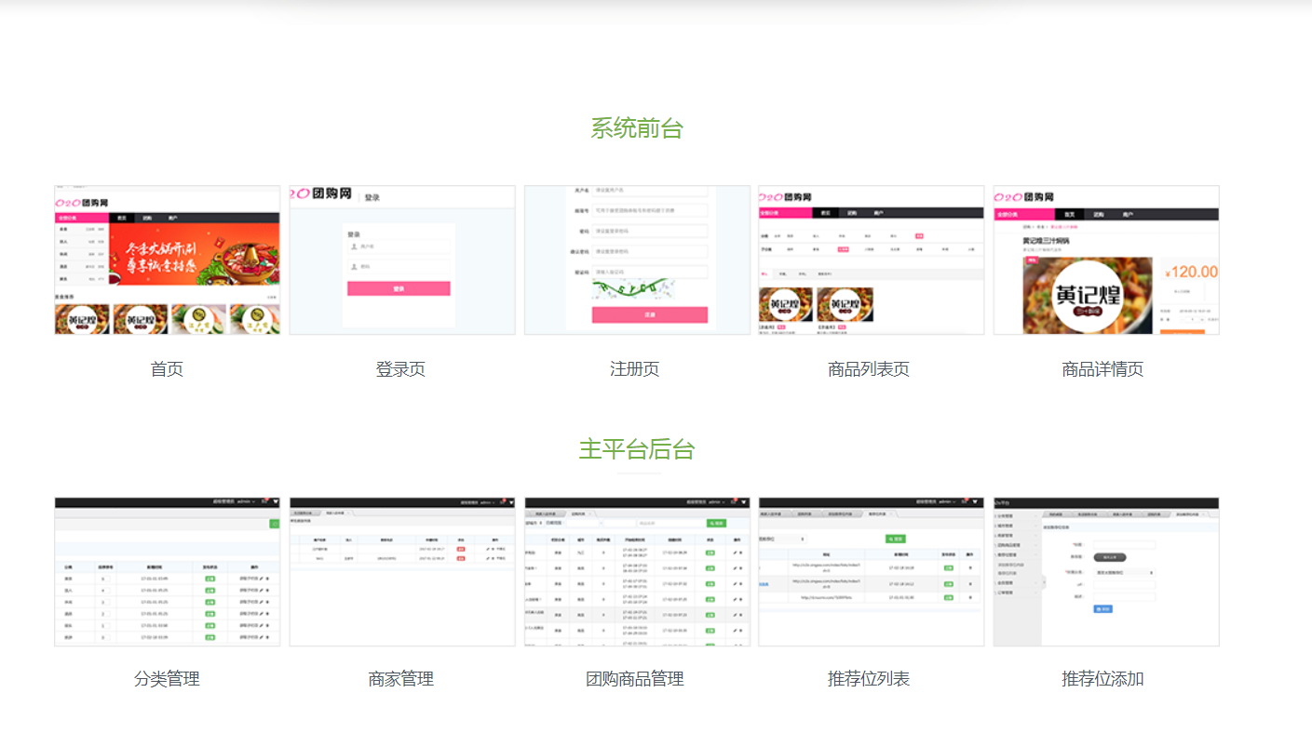
Task: Open the 推荐位 select dropdown in 推荐位添加 form
Action: click(1125, 573)
